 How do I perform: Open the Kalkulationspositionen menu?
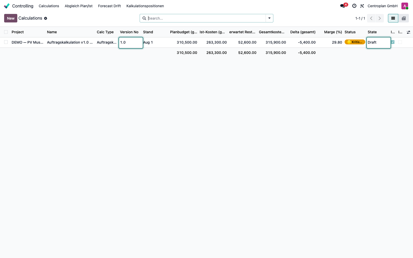pyautogui.click(x=145, y=6)
